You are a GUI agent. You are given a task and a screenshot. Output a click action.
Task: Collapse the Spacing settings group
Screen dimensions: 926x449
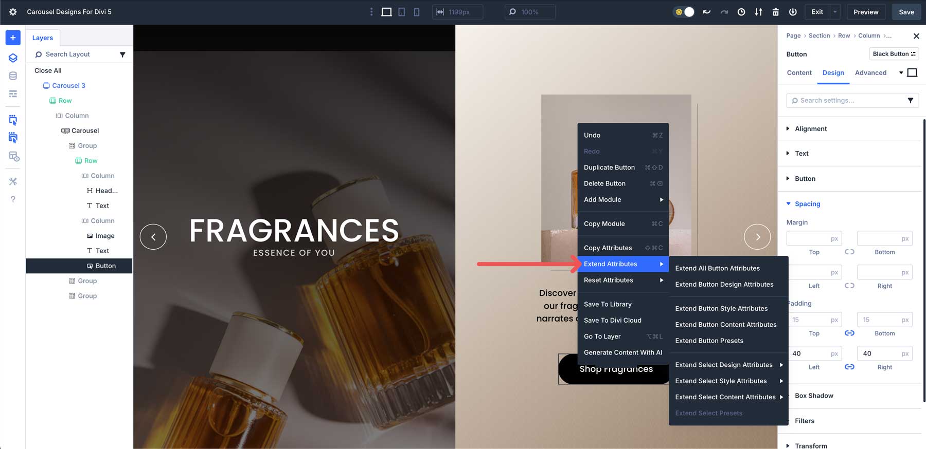[807, 204]
